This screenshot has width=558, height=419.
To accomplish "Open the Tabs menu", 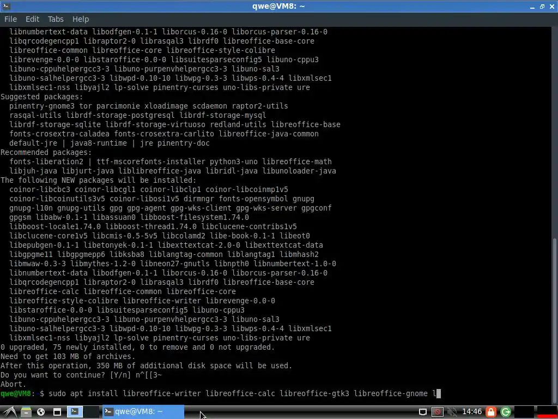I will [56, 19].
